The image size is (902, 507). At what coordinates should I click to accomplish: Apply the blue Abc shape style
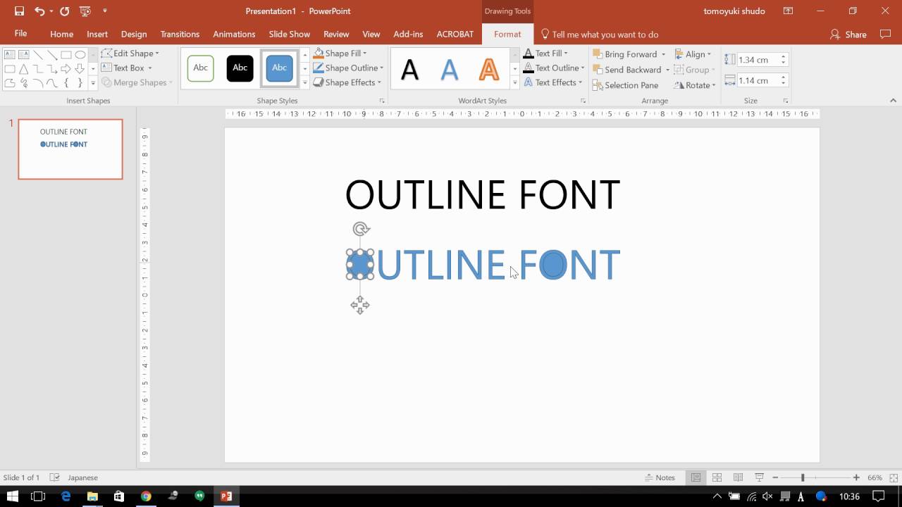click(x=279, y=68)
